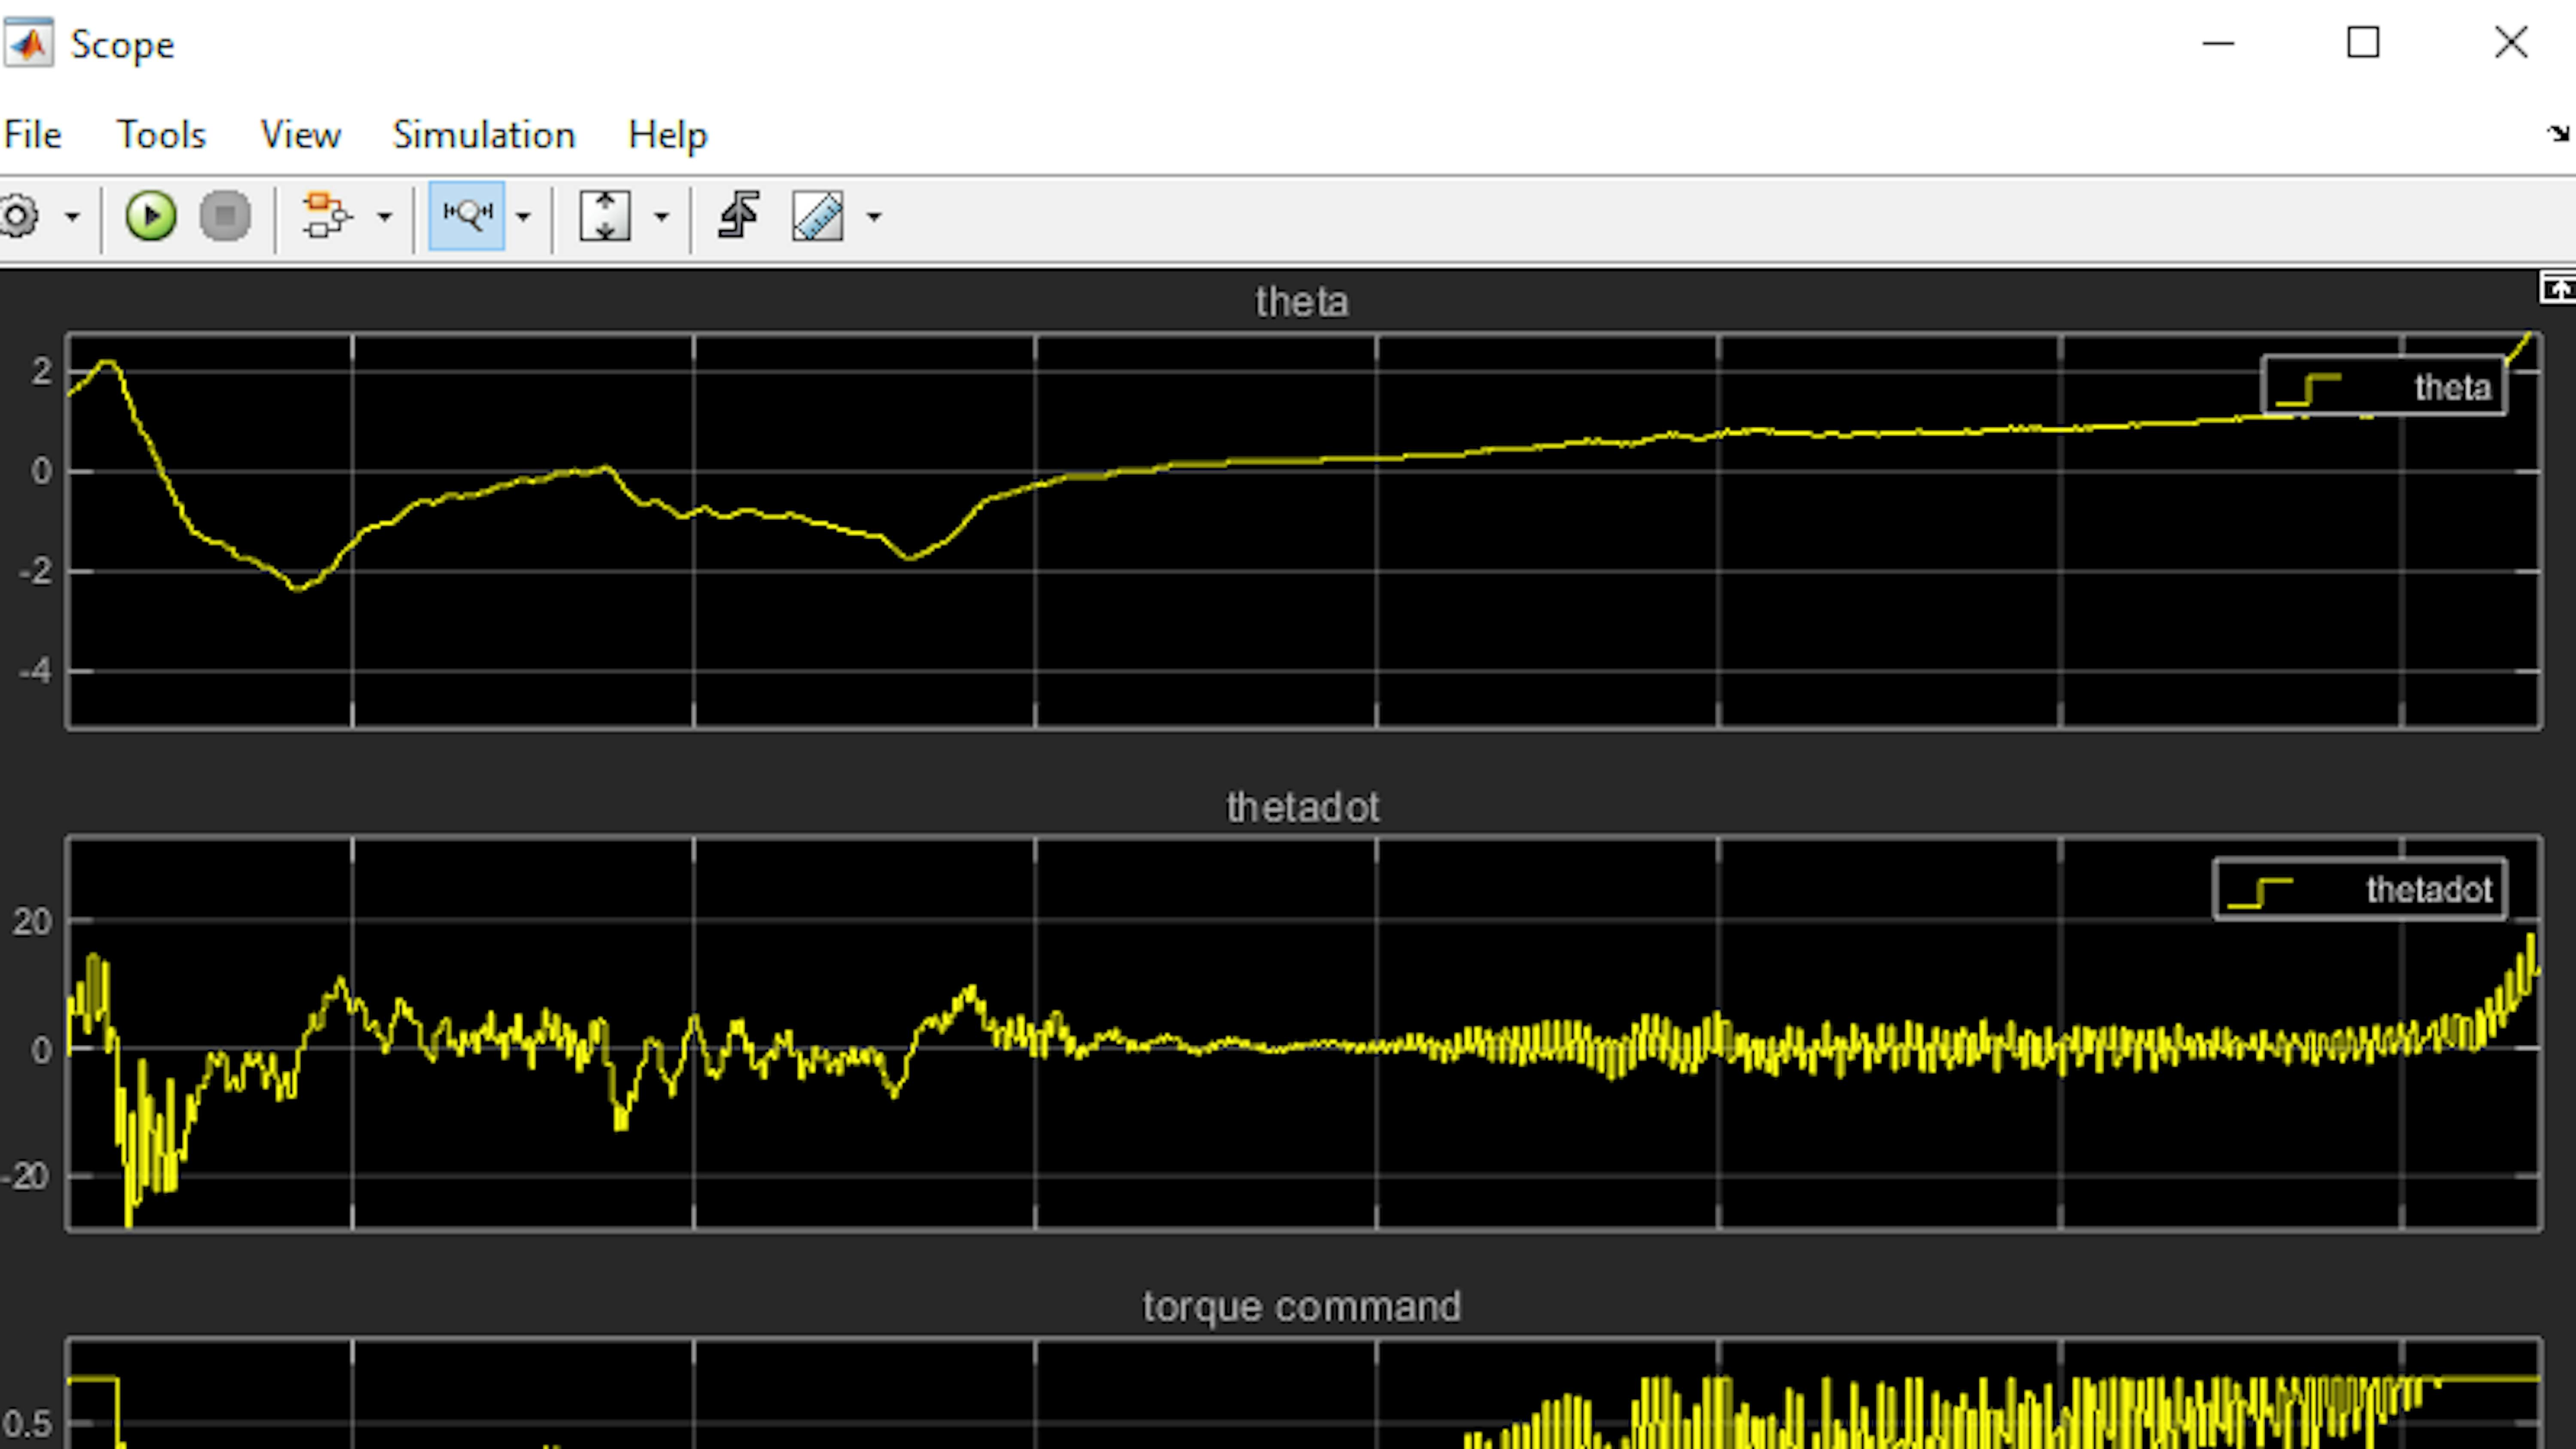This screenshot has height=1449, width=2576.
Task: Close the Scope window
Action: click(x=2511, y=43)
